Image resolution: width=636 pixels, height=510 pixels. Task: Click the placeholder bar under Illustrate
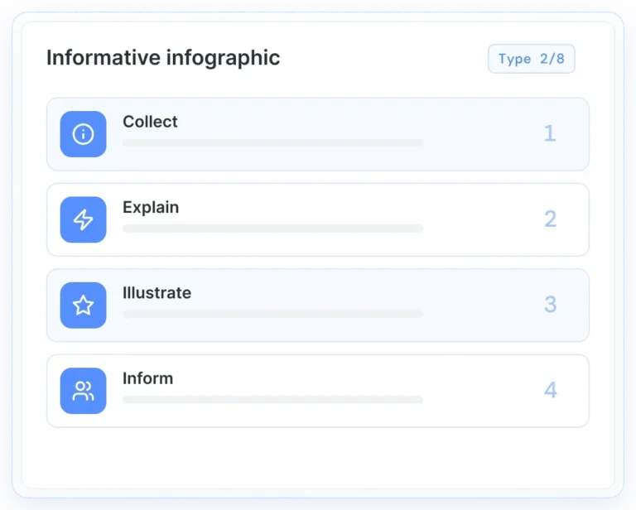pyautogui.click(x=272, y=314)
